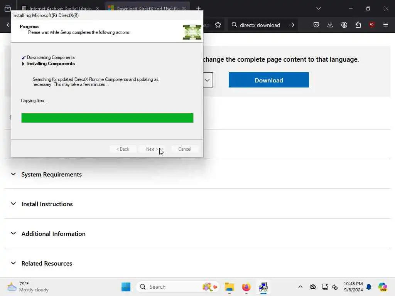Click Next in the DirectX installer

click(x=152, y=149)
